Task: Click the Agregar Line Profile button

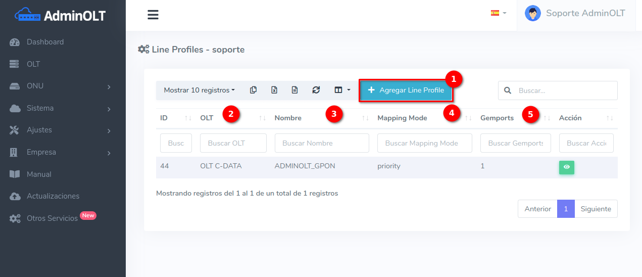Action: point(406,90)
